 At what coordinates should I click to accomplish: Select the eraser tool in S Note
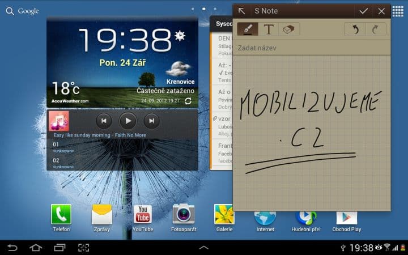click(x=289, y=29)
